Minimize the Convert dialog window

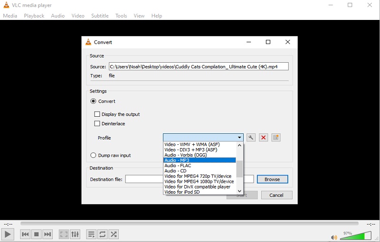click(248, 42)
